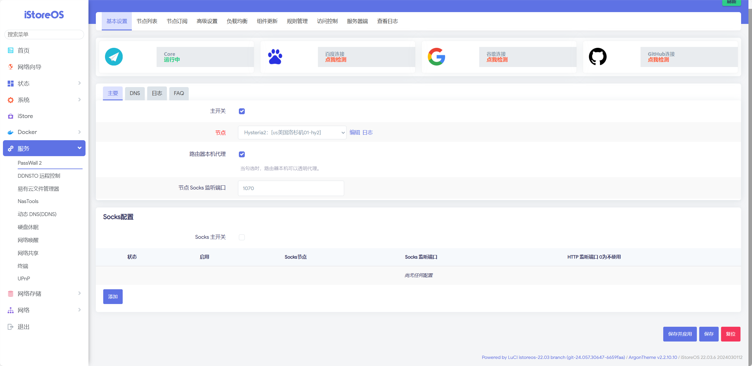Click the network topology icon
The width and height of the screenshot is (752, 366).
11,310
